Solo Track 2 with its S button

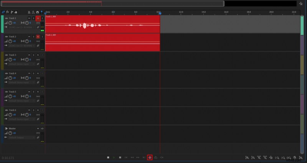coord(33,37)
